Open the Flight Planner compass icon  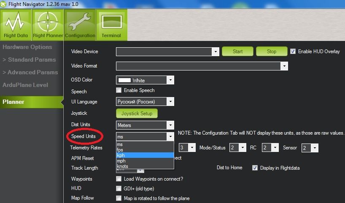pos(48,25)
